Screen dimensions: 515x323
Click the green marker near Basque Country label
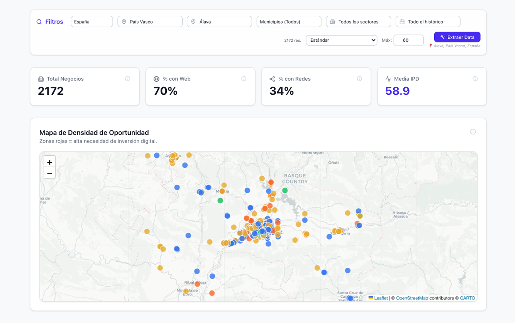pyautogui.click(x=285, y=190)
